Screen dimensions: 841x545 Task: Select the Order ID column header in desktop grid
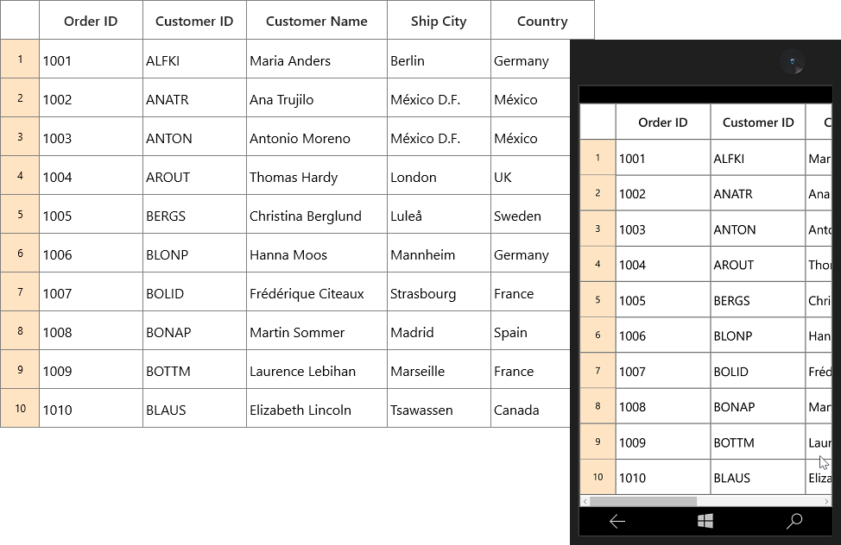coord(91,20)
